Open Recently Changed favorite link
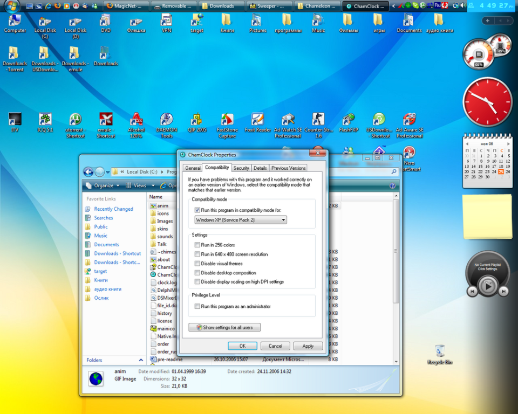518x414 pixels. click(x=113, y=209)
